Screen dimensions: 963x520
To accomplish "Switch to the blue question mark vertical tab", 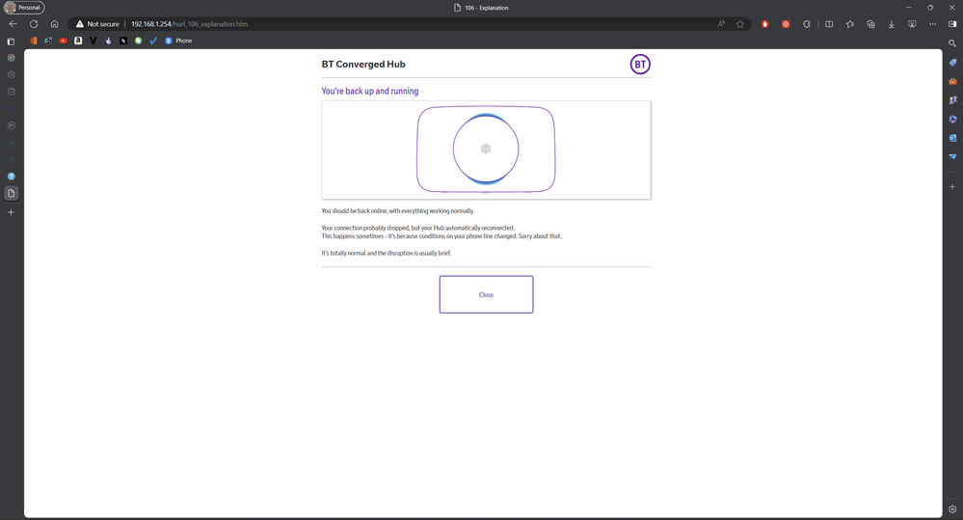I will point(11,177).
